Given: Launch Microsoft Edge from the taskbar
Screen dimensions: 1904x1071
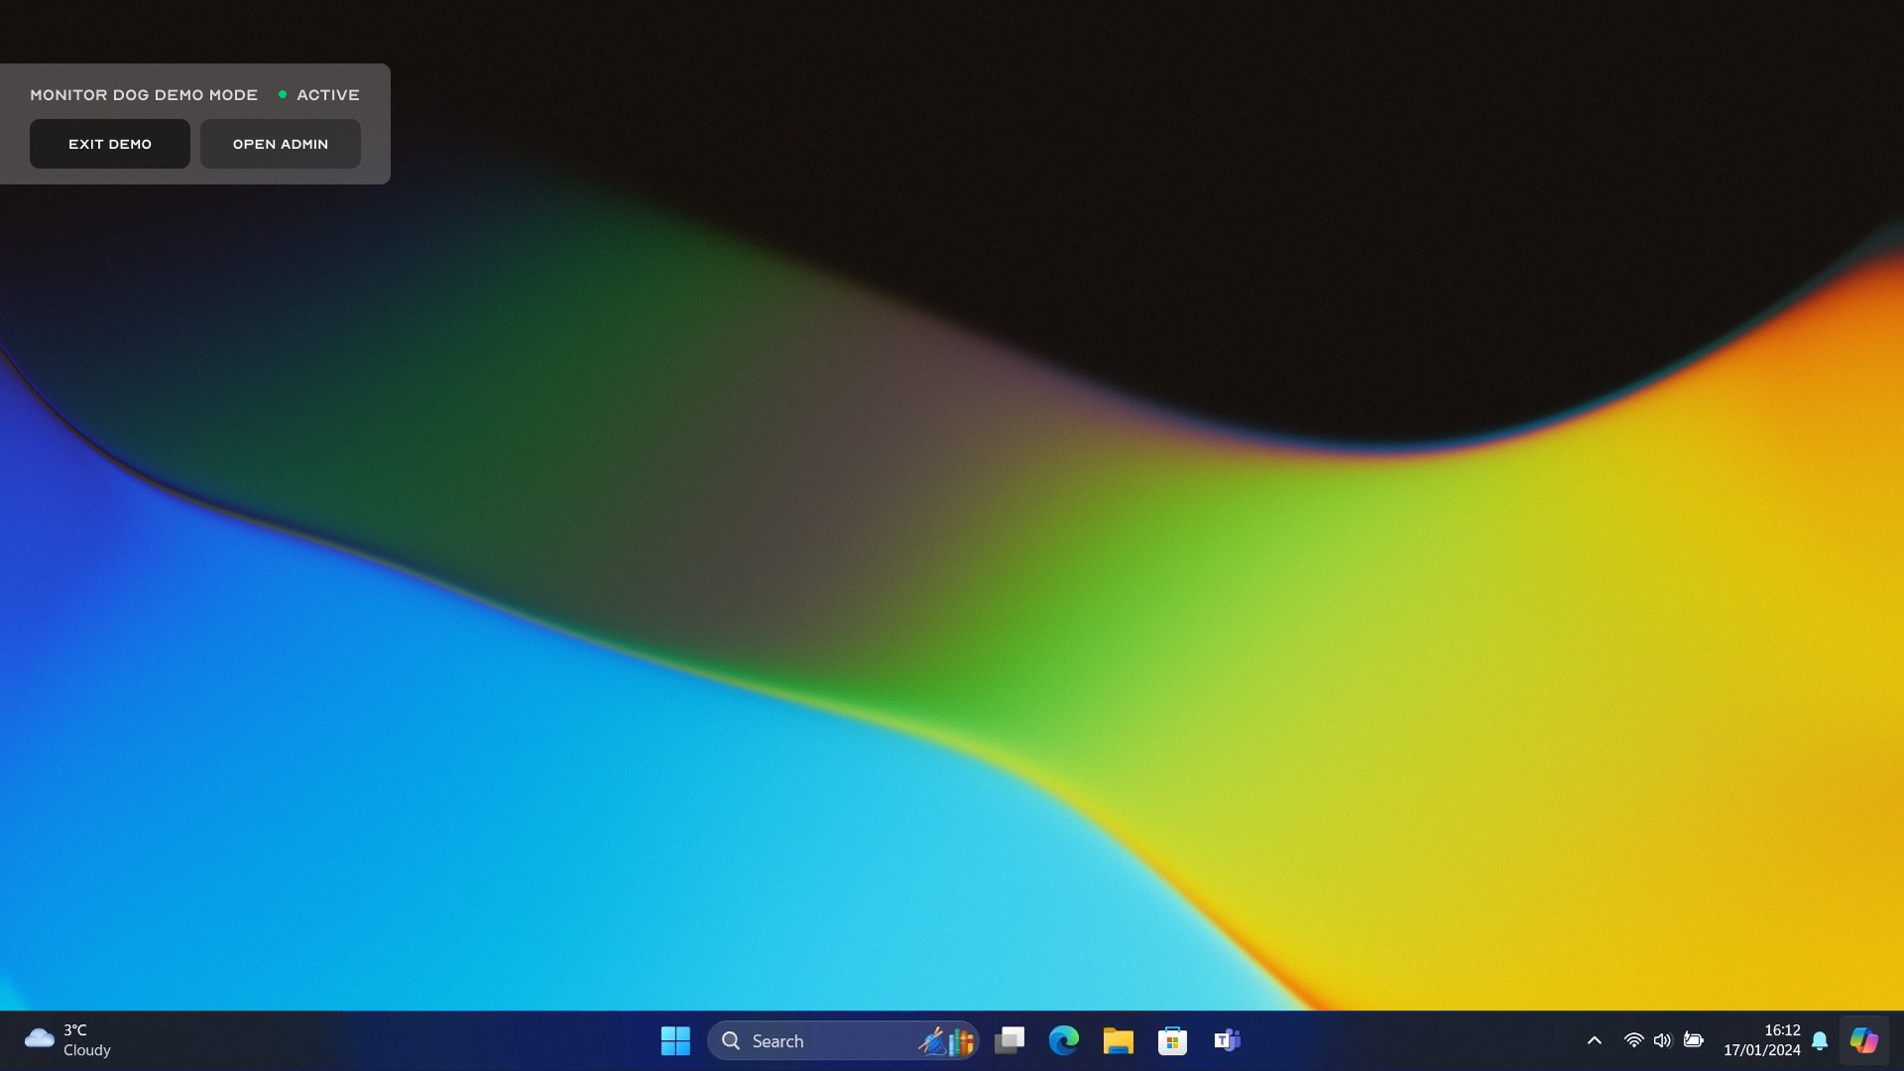Looking at the screenshot, I should coord(1064,1040).
